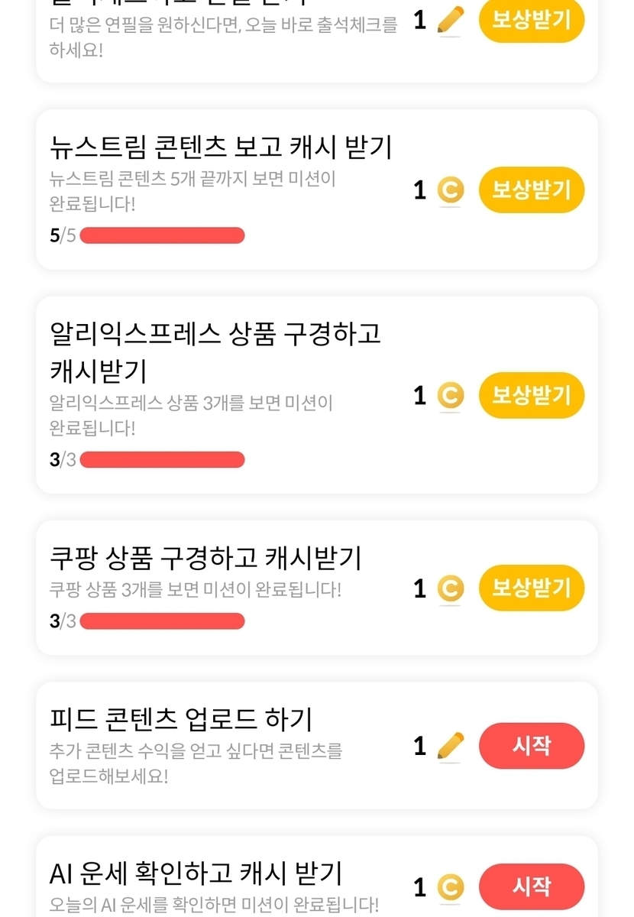Viewport: 634px width, 917px height.
Task: Select the 쿠팡 상품 구경하고 캐시받기 title
Action: (205, 558)
